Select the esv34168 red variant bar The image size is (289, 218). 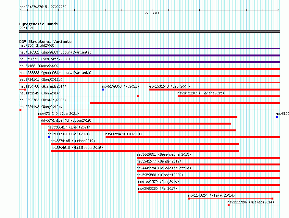(x=149, y=69)
